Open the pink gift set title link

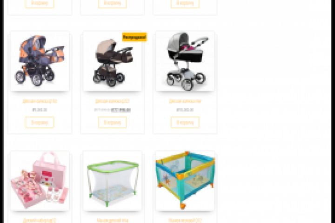(40, 220)
